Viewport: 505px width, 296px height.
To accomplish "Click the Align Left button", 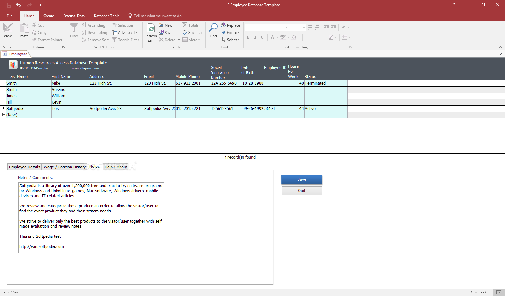I will [307, 37].
